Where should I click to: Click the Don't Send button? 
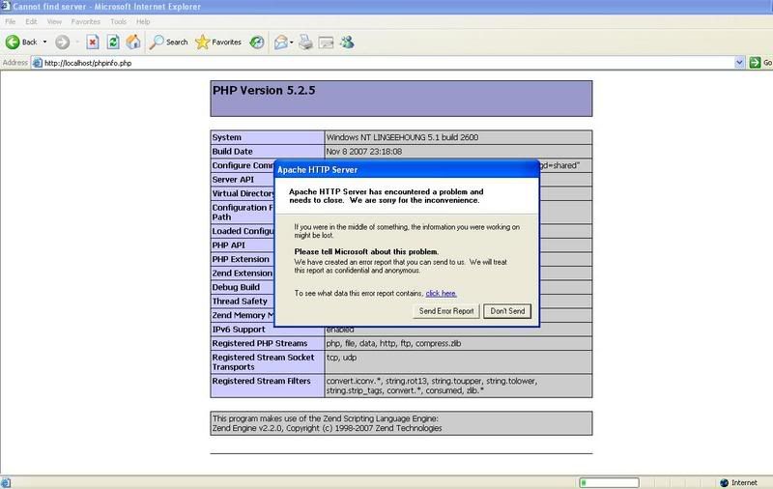(x=507, y=311)
